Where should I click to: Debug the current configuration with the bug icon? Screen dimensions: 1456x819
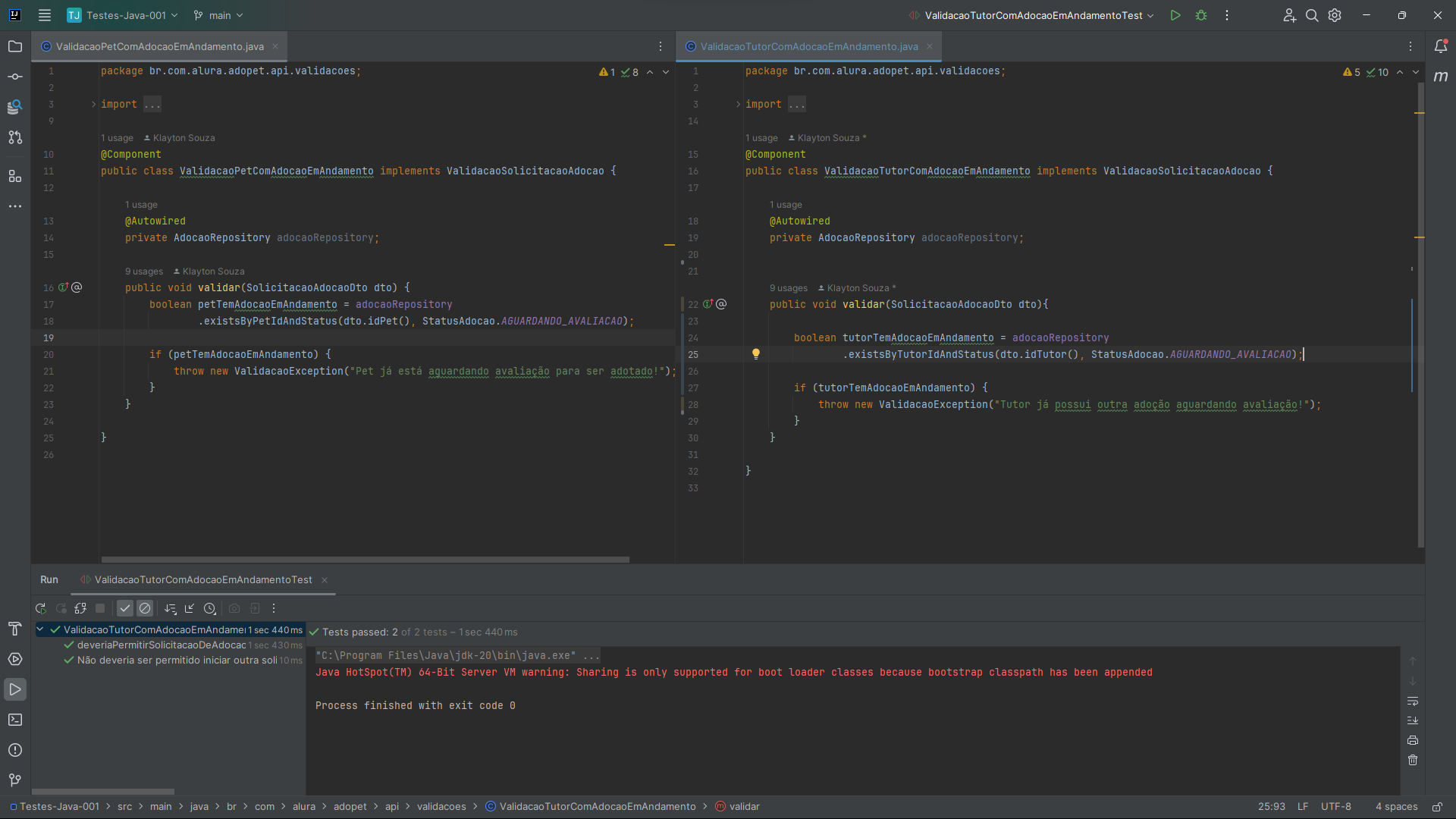[1201, 15]
